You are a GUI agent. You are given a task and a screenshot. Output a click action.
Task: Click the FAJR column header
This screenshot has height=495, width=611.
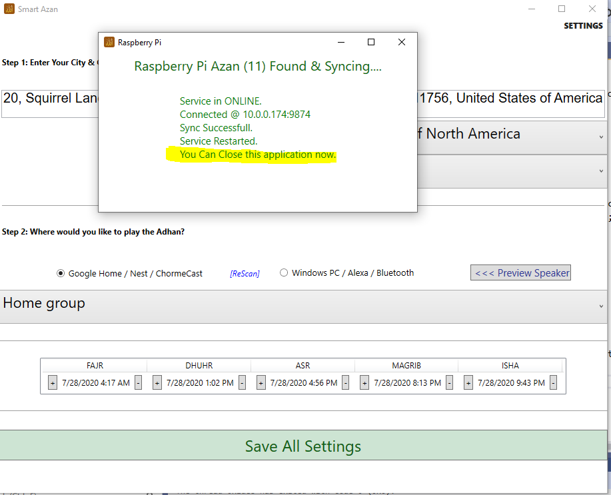point(95,366)
